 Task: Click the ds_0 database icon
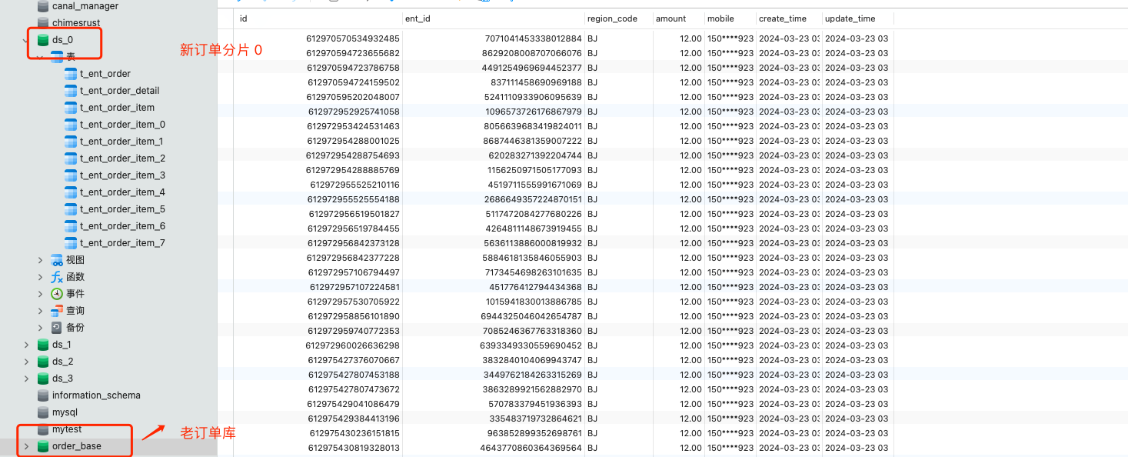click(x=43, y=40)
